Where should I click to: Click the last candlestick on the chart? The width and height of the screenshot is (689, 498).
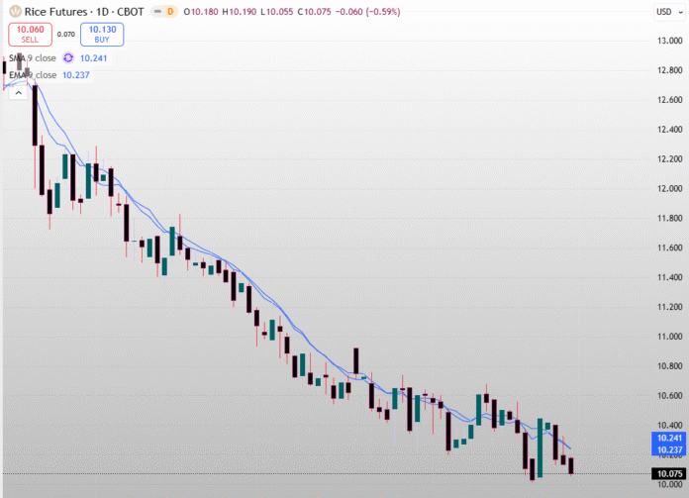click(x=571, y=465)
